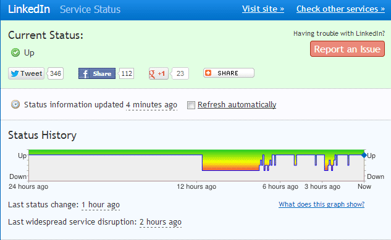Image resolution: width=391 pixels, height=240 pixels.
Task: Click the 4 minutes ago timestamp
Action: coord(151,105)
